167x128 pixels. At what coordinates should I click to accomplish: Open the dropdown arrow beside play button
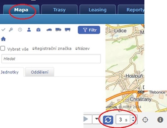click(x=97, y=119)
